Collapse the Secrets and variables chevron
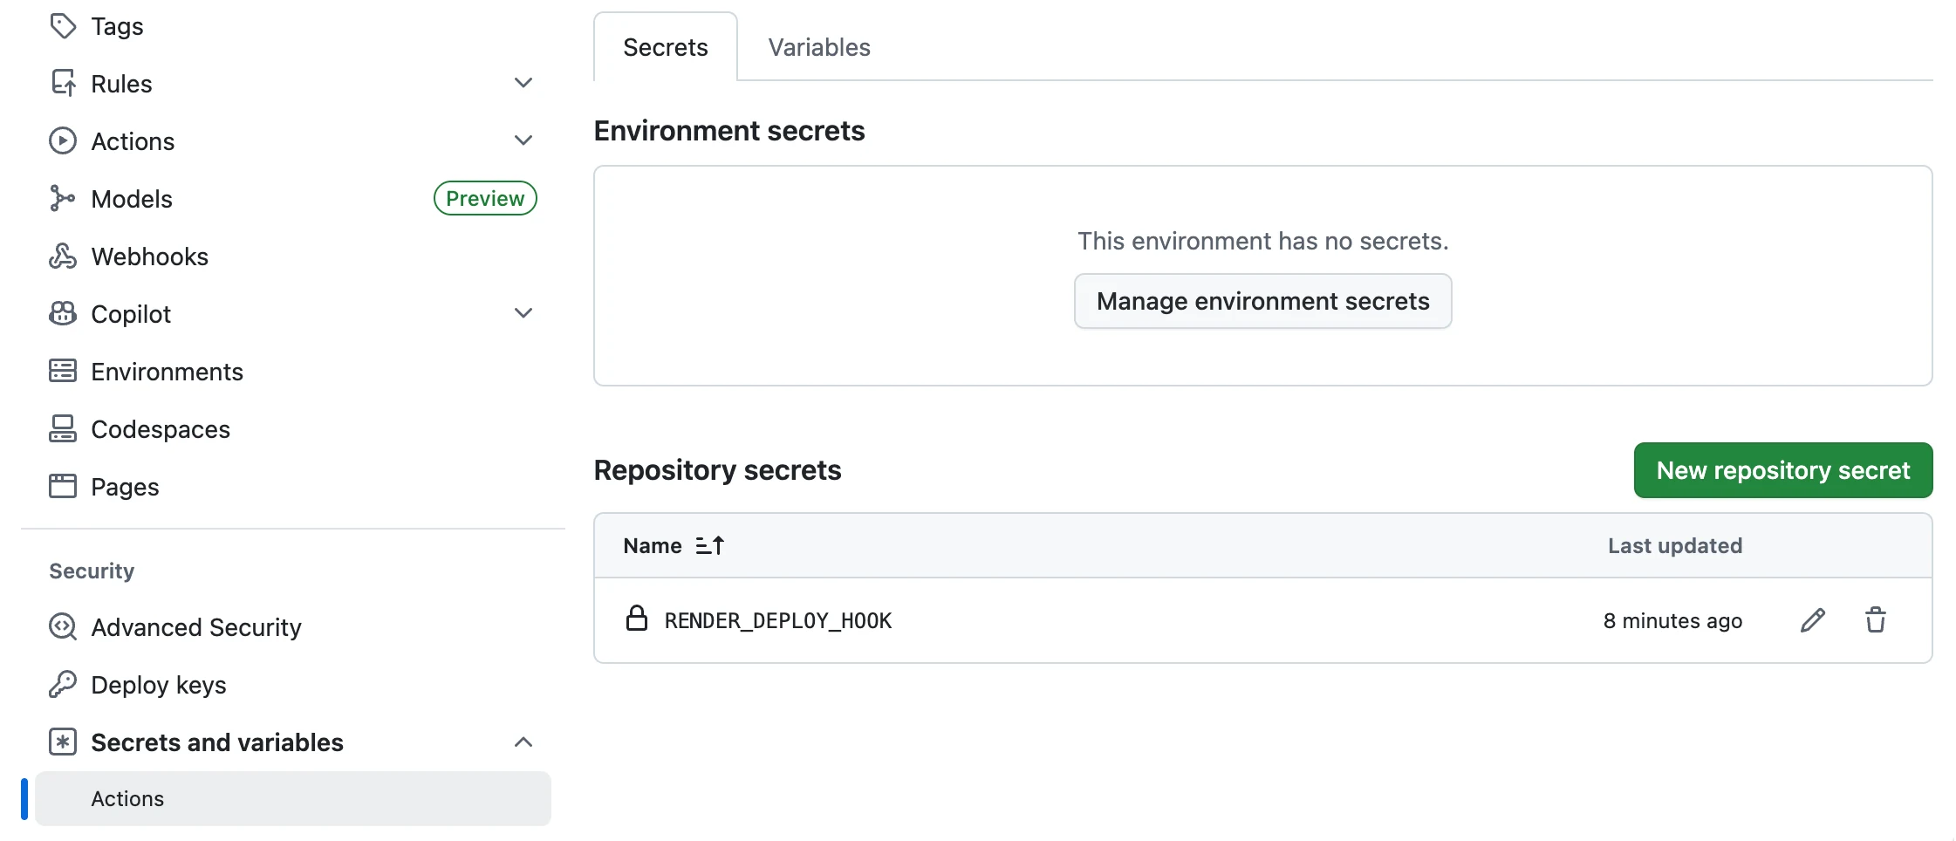 (x=523, y=742)
